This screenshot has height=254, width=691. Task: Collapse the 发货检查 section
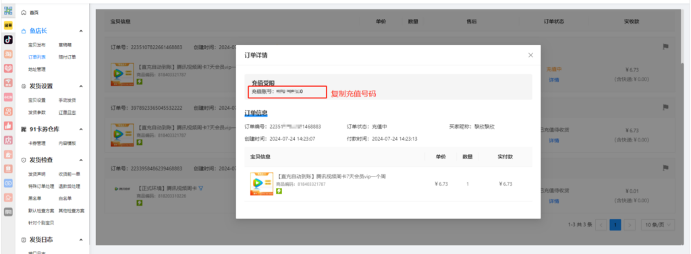[x=81, y=160]
